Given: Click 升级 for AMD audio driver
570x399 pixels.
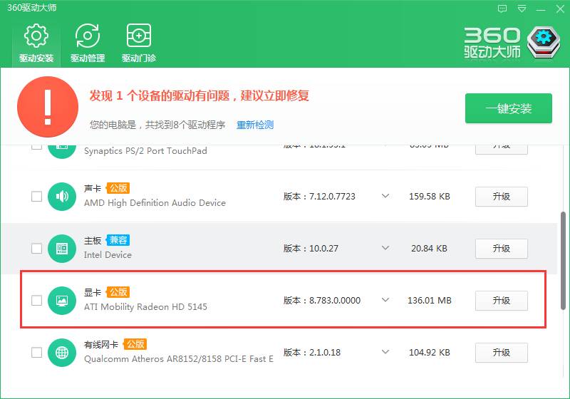Looking at the screenshot, I should (x=502, y=197).
